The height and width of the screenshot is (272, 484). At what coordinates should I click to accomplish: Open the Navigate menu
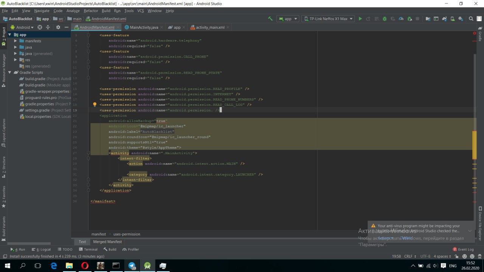tap(42, 11)
